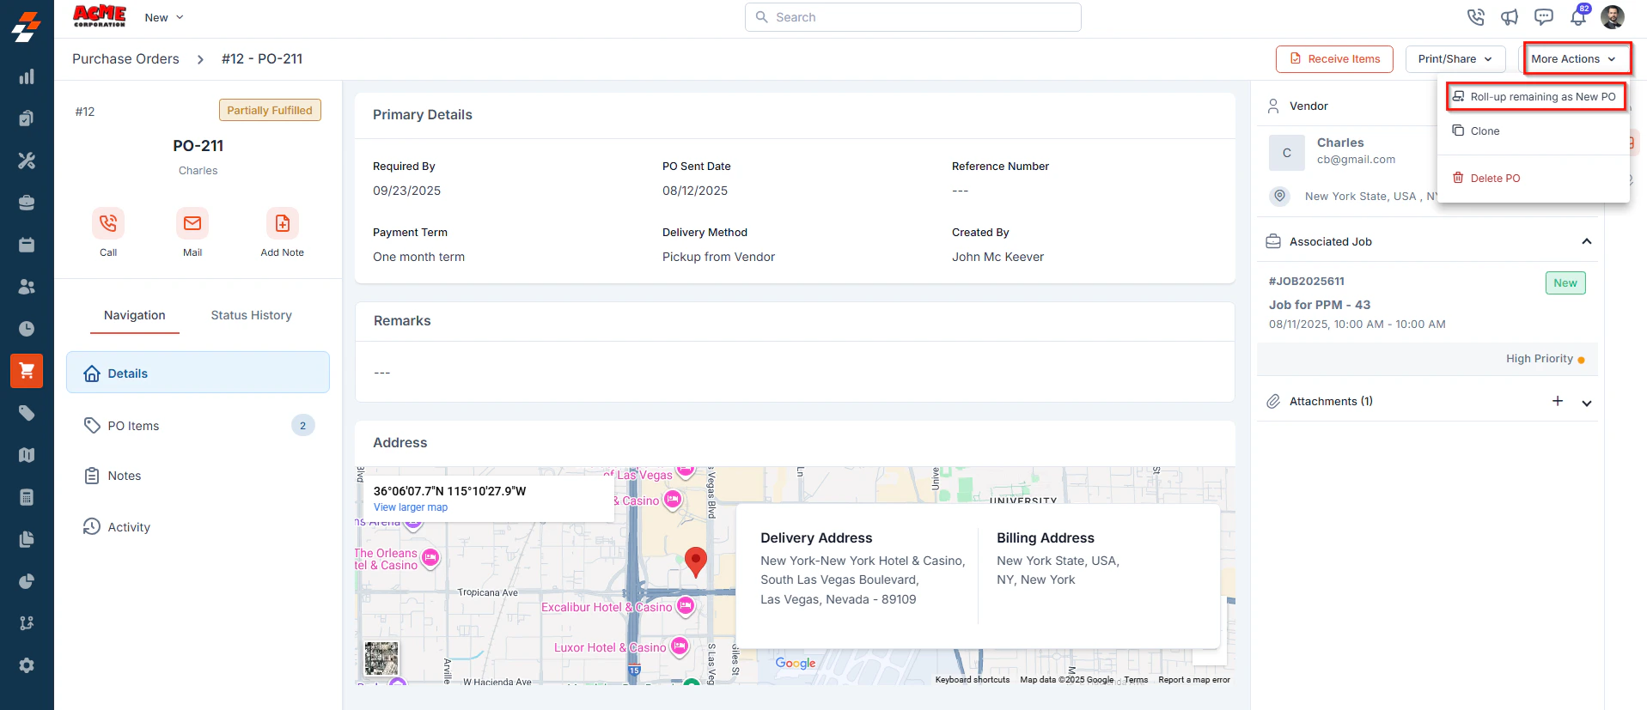
Task: Open the calendar sidebar icon
Action: (x=27, y=245)
